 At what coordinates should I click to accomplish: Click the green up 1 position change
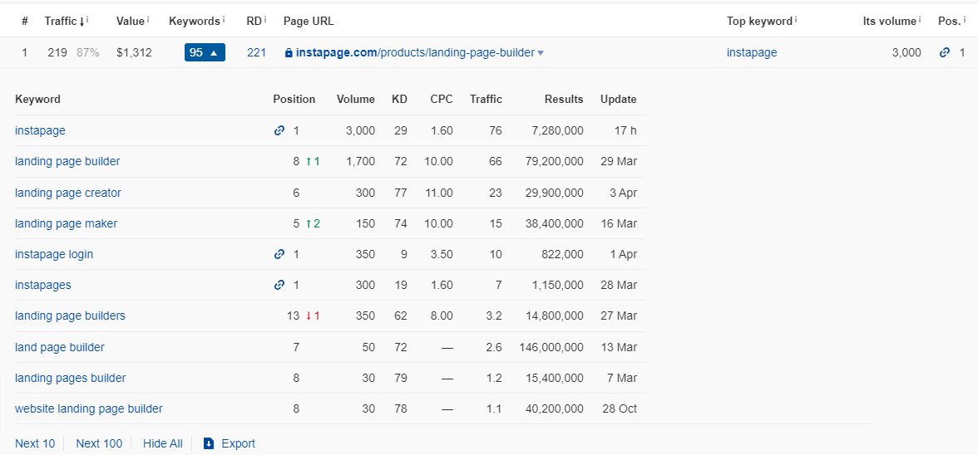coord(313,161)
